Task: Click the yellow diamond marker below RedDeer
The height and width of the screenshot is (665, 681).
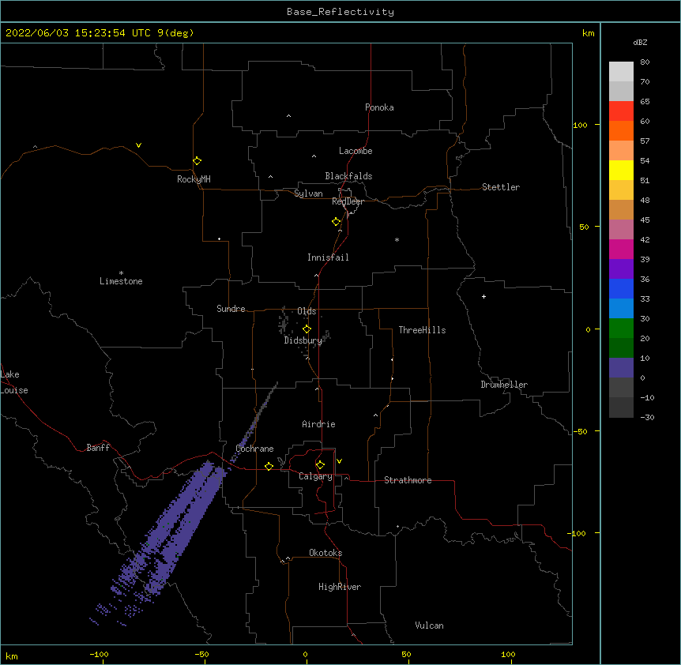Action: (337, 222)
